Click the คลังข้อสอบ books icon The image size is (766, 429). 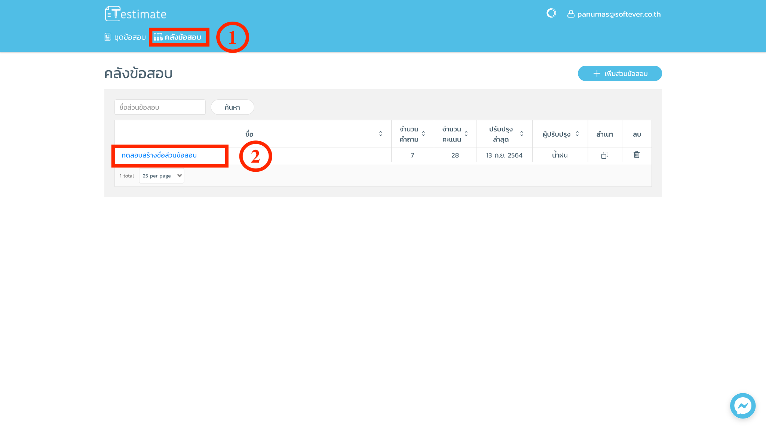tap(158, 37)
